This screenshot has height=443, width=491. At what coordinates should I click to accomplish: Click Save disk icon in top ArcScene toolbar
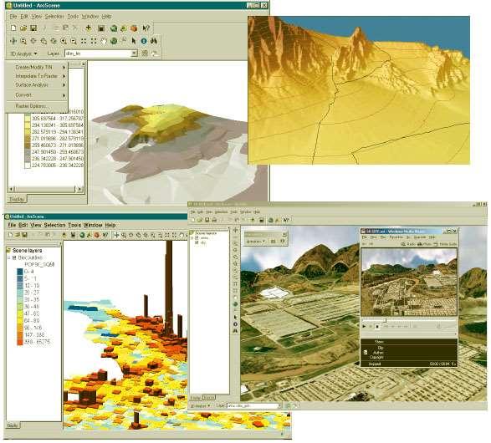coord(33,28)
